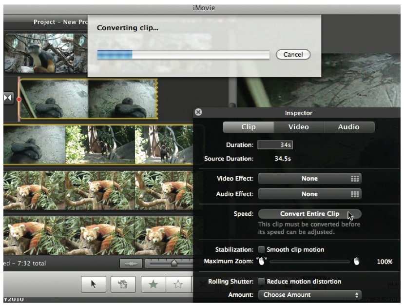Click the viewer preview image
This screenshot has height=307, width=404.
[x=318, y=80]
